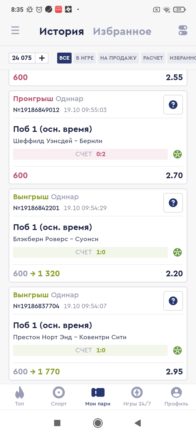
Task: Select the ВСЕ filter chip
Action: point(64,58)
